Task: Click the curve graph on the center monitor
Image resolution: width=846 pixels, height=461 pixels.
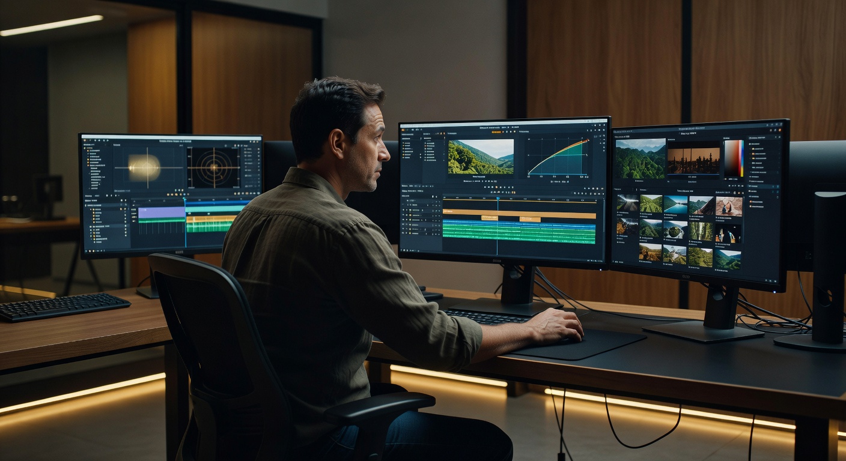Action: click(x=558, y=157)
